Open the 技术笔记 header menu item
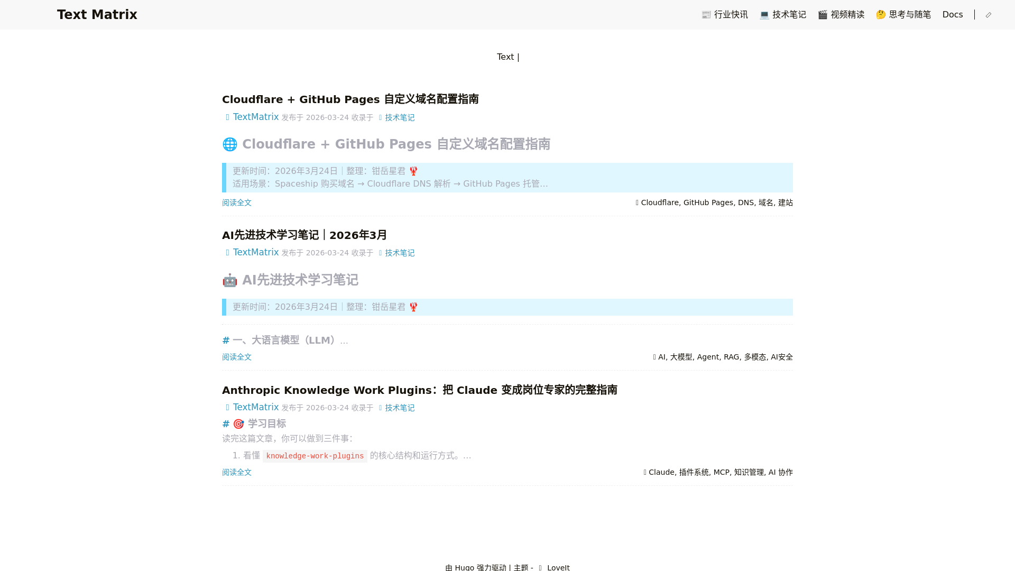 point(783,15)
